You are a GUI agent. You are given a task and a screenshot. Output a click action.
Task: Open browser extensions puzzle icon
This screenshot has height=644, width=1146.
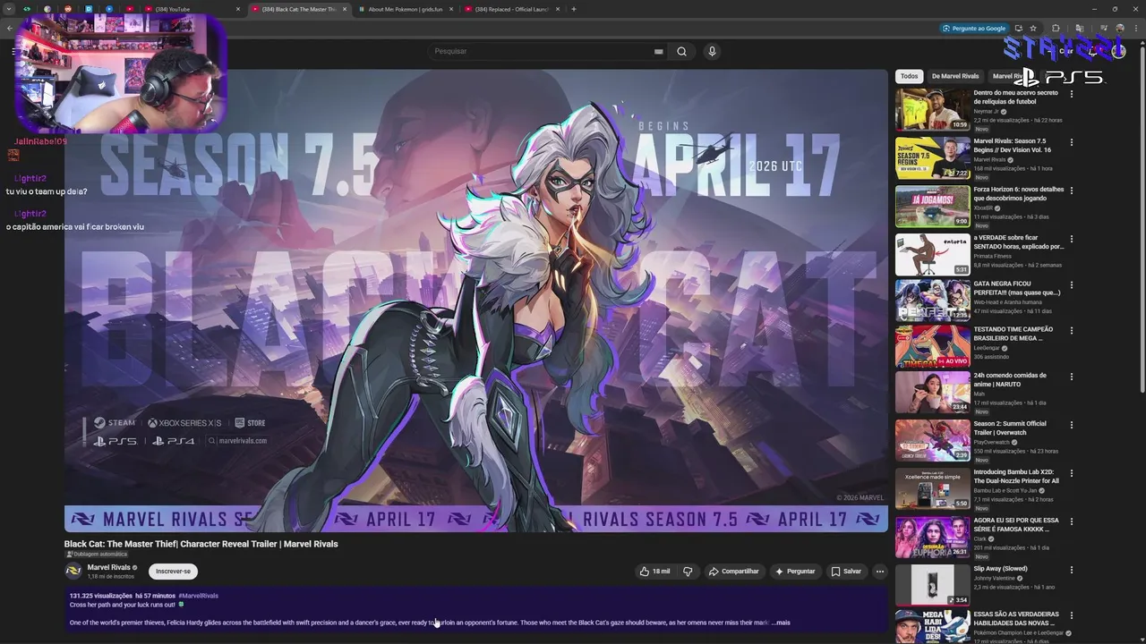tap(1056, 29)
